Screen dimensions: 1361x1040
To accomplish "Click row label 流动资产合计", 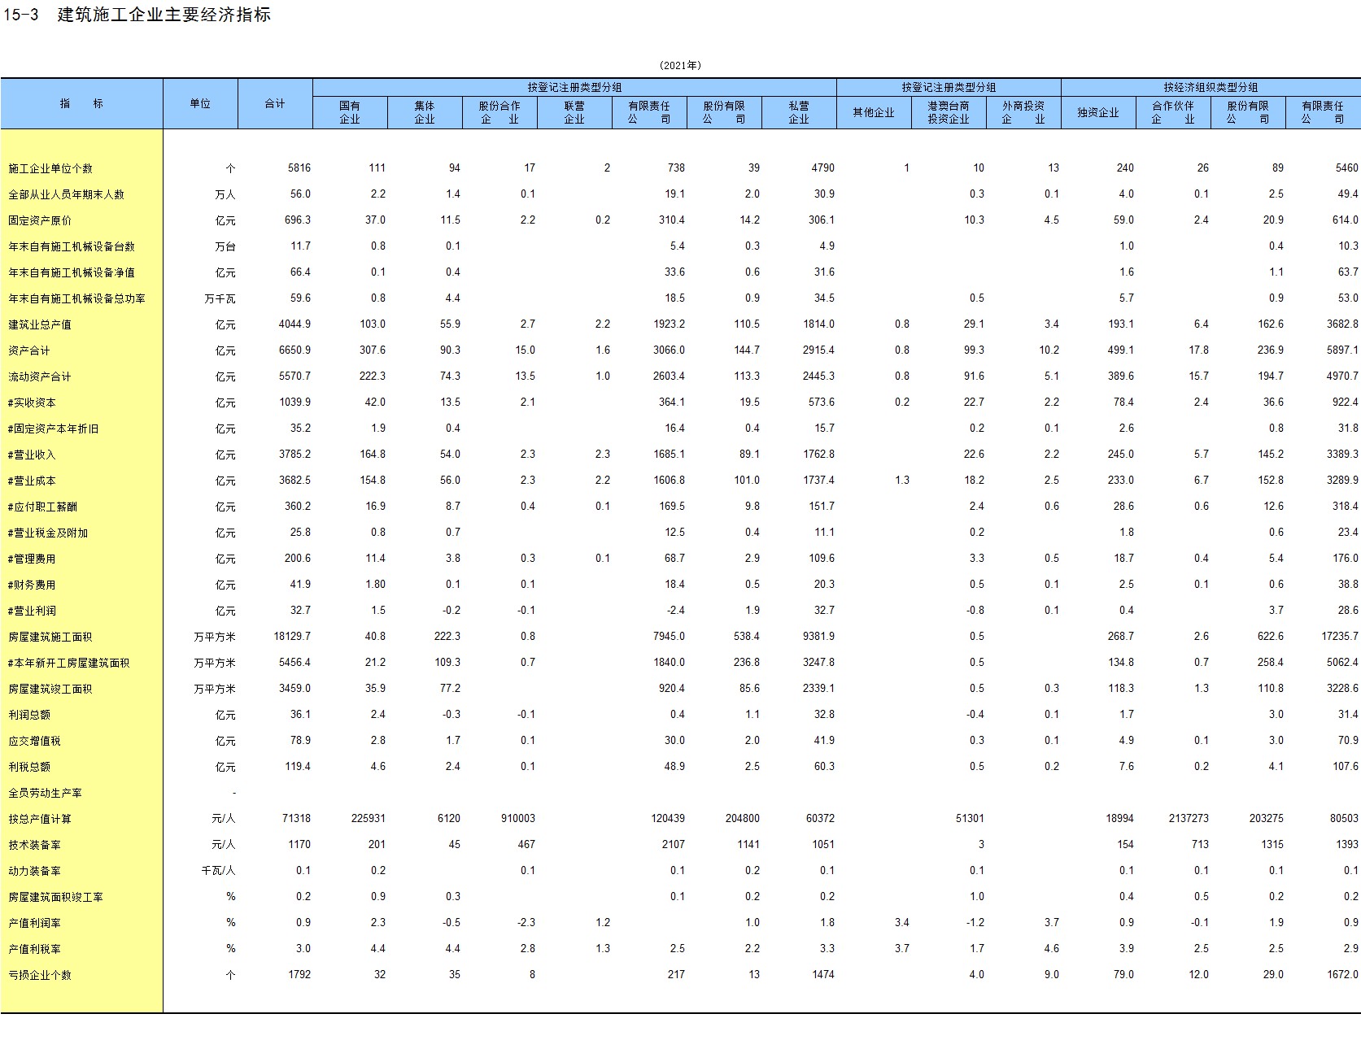I will tap(40, 376).
